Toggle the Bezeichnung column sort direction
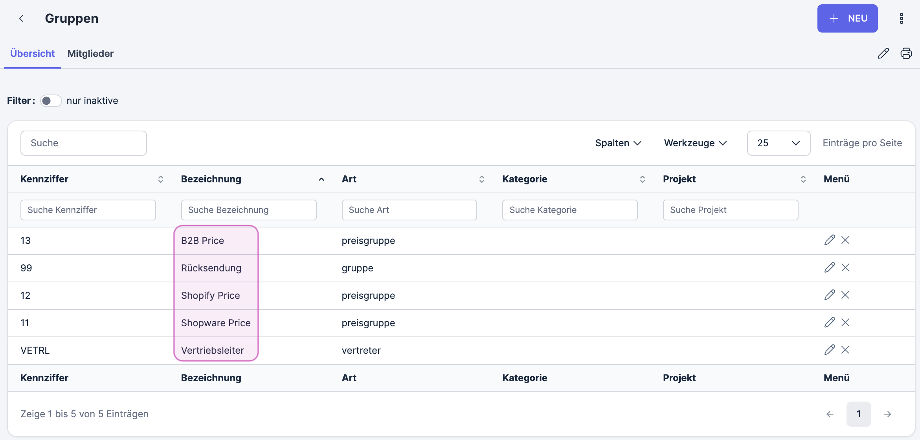Viewport: 920px width, 440px height. coord(321,179)
